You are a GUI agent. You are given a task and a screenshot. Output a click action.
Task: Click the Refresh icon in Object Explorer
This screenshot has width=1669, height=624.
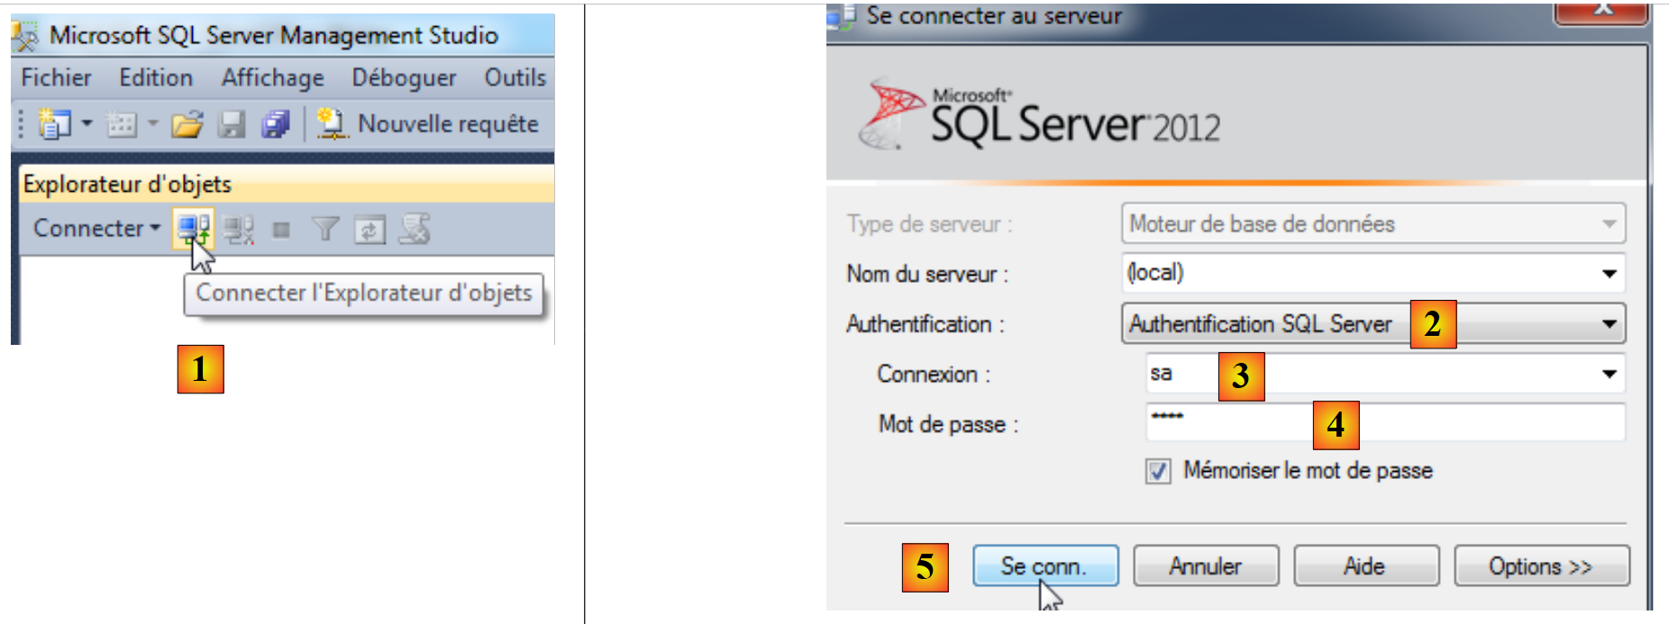(369, 231)
